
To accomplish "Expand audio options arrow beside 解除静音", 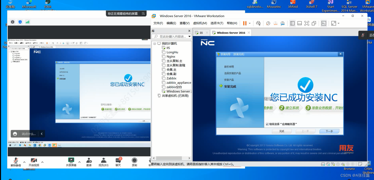I will coord(24,162).
